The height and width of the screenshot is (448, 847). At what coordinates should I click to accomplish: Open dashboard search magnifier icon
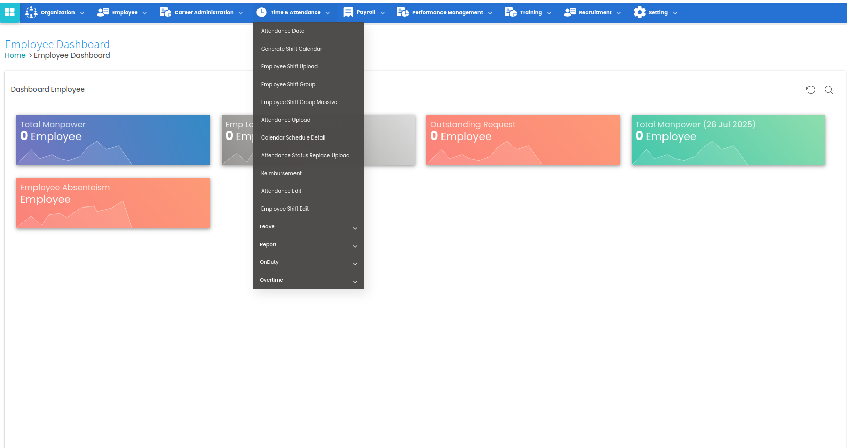[x=829, y=90]
